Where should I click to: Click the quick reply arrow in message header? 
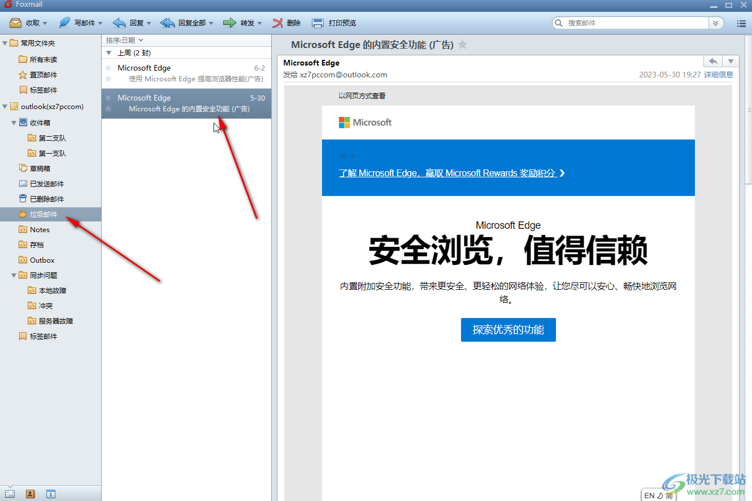[x=713, y=61]
